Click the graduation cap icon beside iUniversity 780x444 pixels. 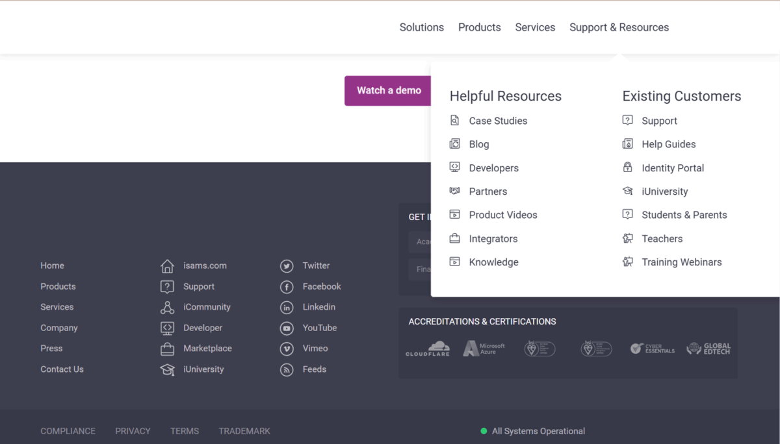point(166,369)
